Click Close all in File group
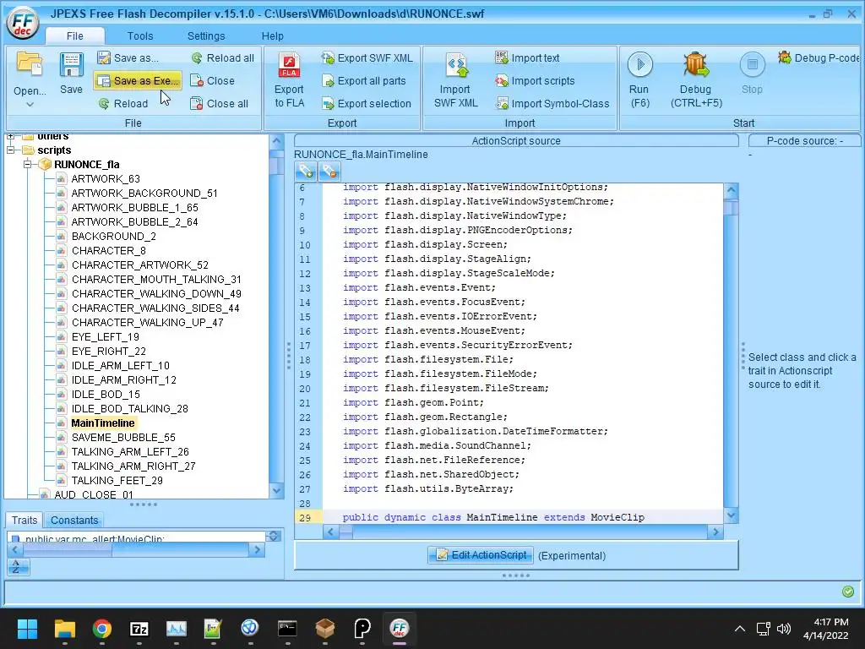The image size is (865, 649). click(220, 103)
